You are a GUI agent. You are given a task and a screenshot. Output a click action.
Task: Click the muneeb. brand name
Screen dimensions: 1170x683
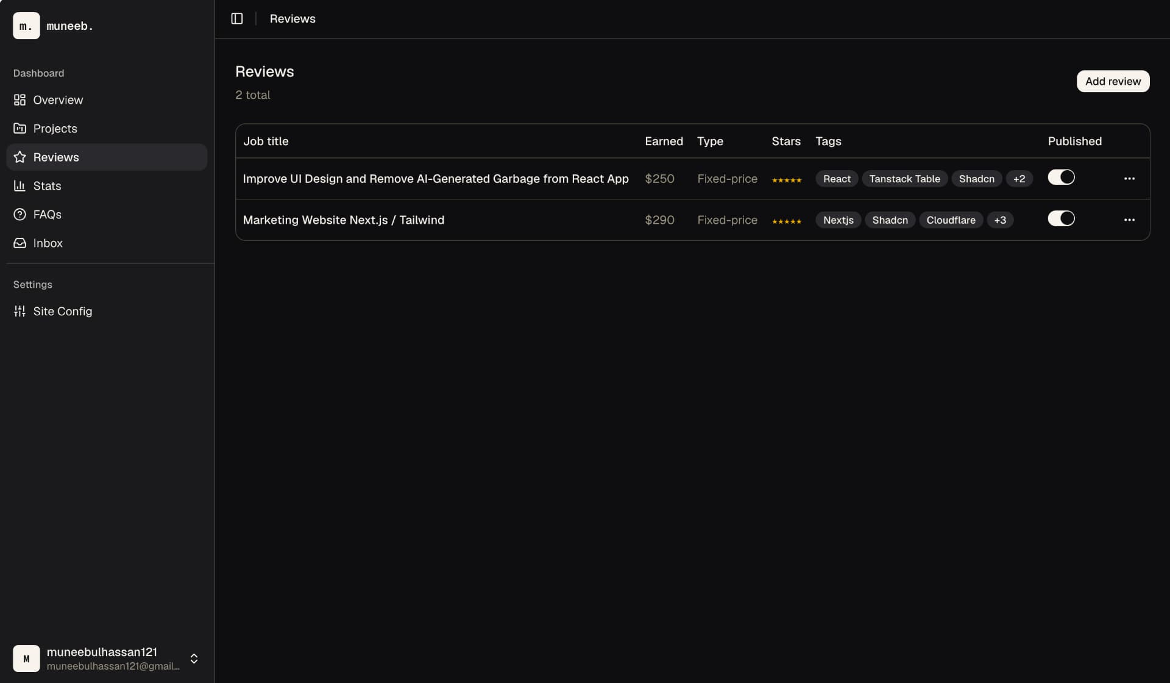pyautogui.click(x=70, y=26)
